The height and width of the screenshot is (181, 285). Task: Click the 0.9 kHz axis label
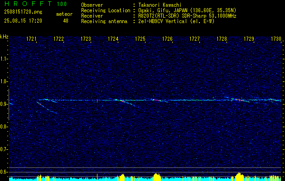point(4,104)
